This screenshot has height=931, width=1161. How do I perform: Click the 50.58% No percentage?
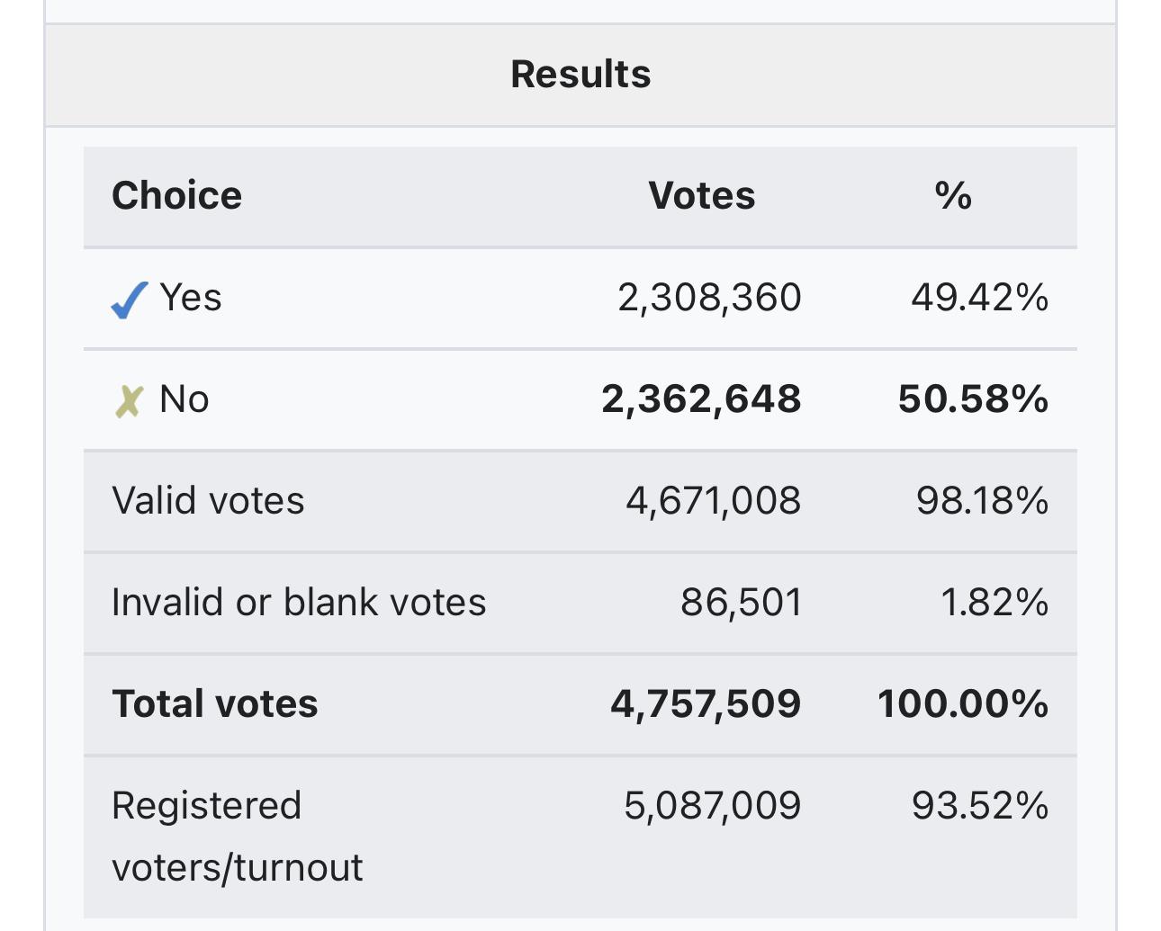[x=973, y=399]
